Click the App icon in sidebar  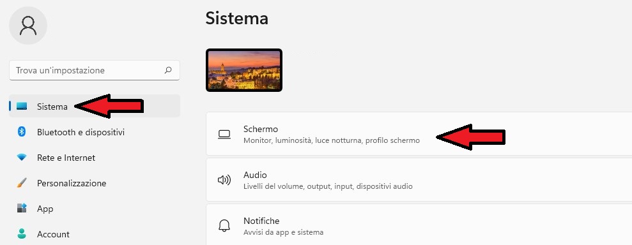(x=22, y=208)
